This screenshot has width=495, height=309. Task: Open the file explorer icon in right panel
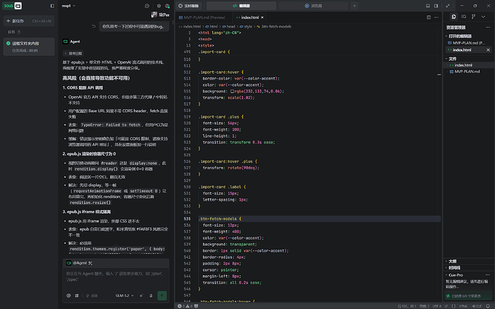pyautogui.click(x=453, y=16)
